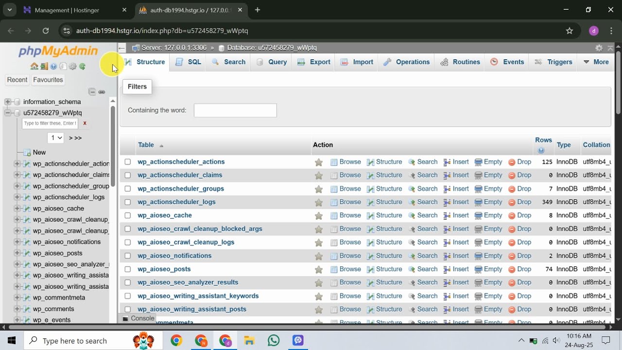Hide navigation panel with left arrow icon

pyautogui.click(x=122, y=48)
